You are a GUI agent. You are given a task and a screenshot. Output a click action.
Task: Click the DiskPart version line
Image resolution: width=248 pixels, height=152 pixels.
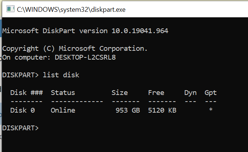[x=85, y=31]
